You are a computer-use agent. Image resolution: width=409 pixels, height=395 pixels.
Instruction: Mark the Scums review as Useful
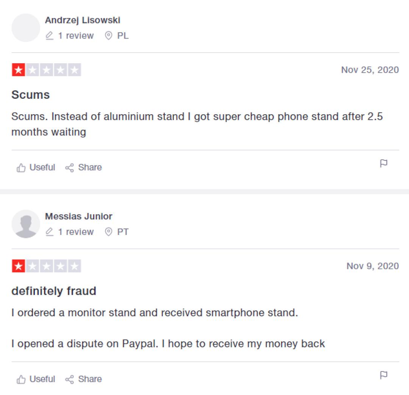tap(36, 168)
